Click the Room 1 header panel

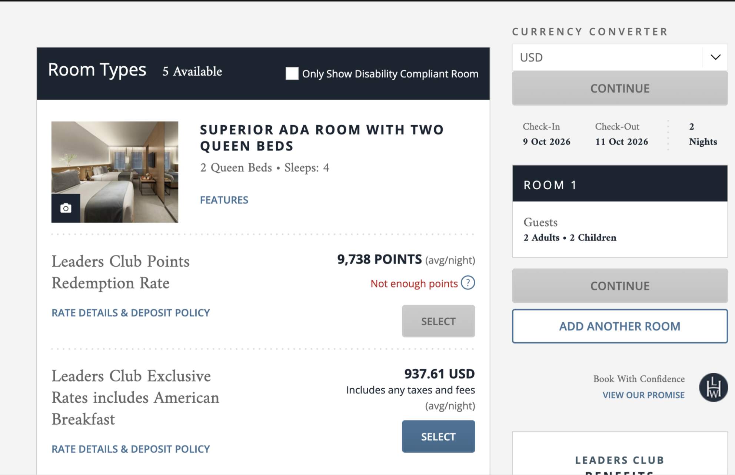coord(620,184)
